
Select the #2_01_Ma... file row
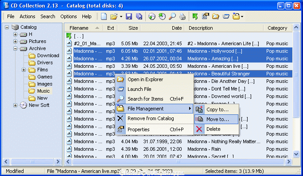pyautogui.click(x=179, y=43)
